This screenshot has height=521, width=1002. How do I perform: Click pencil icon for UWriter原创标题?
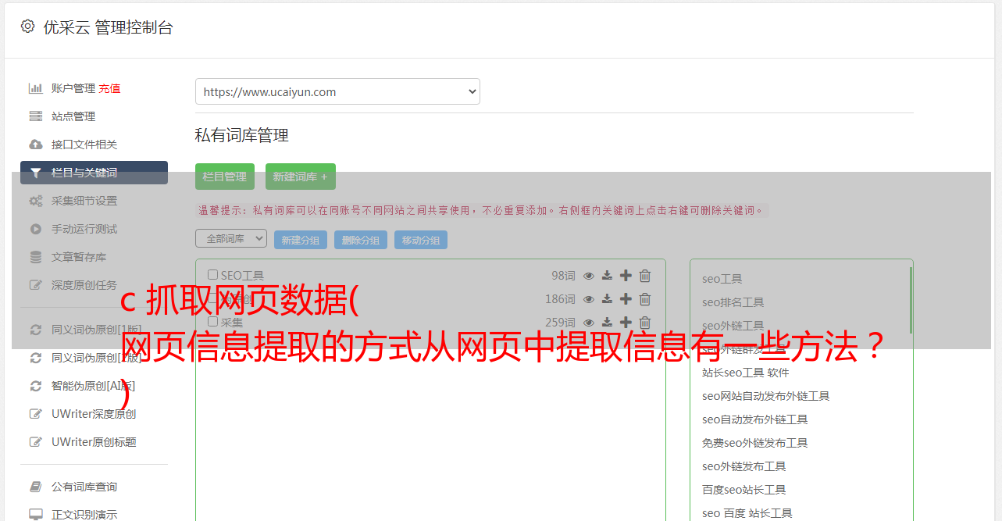(36, 442)
